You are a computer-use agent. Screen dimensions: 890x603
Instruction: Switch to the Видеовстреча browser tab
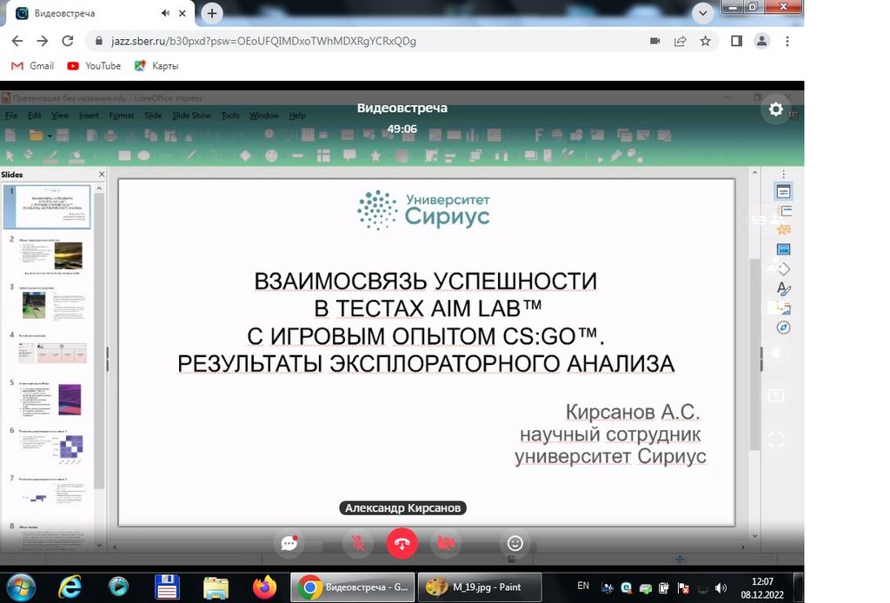click(96, 14)
